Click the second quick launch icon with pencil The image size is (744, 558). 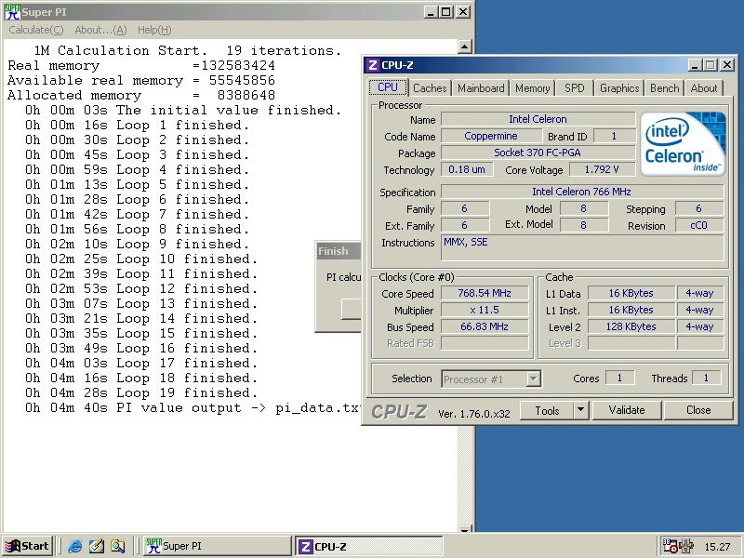pos(96,546)
